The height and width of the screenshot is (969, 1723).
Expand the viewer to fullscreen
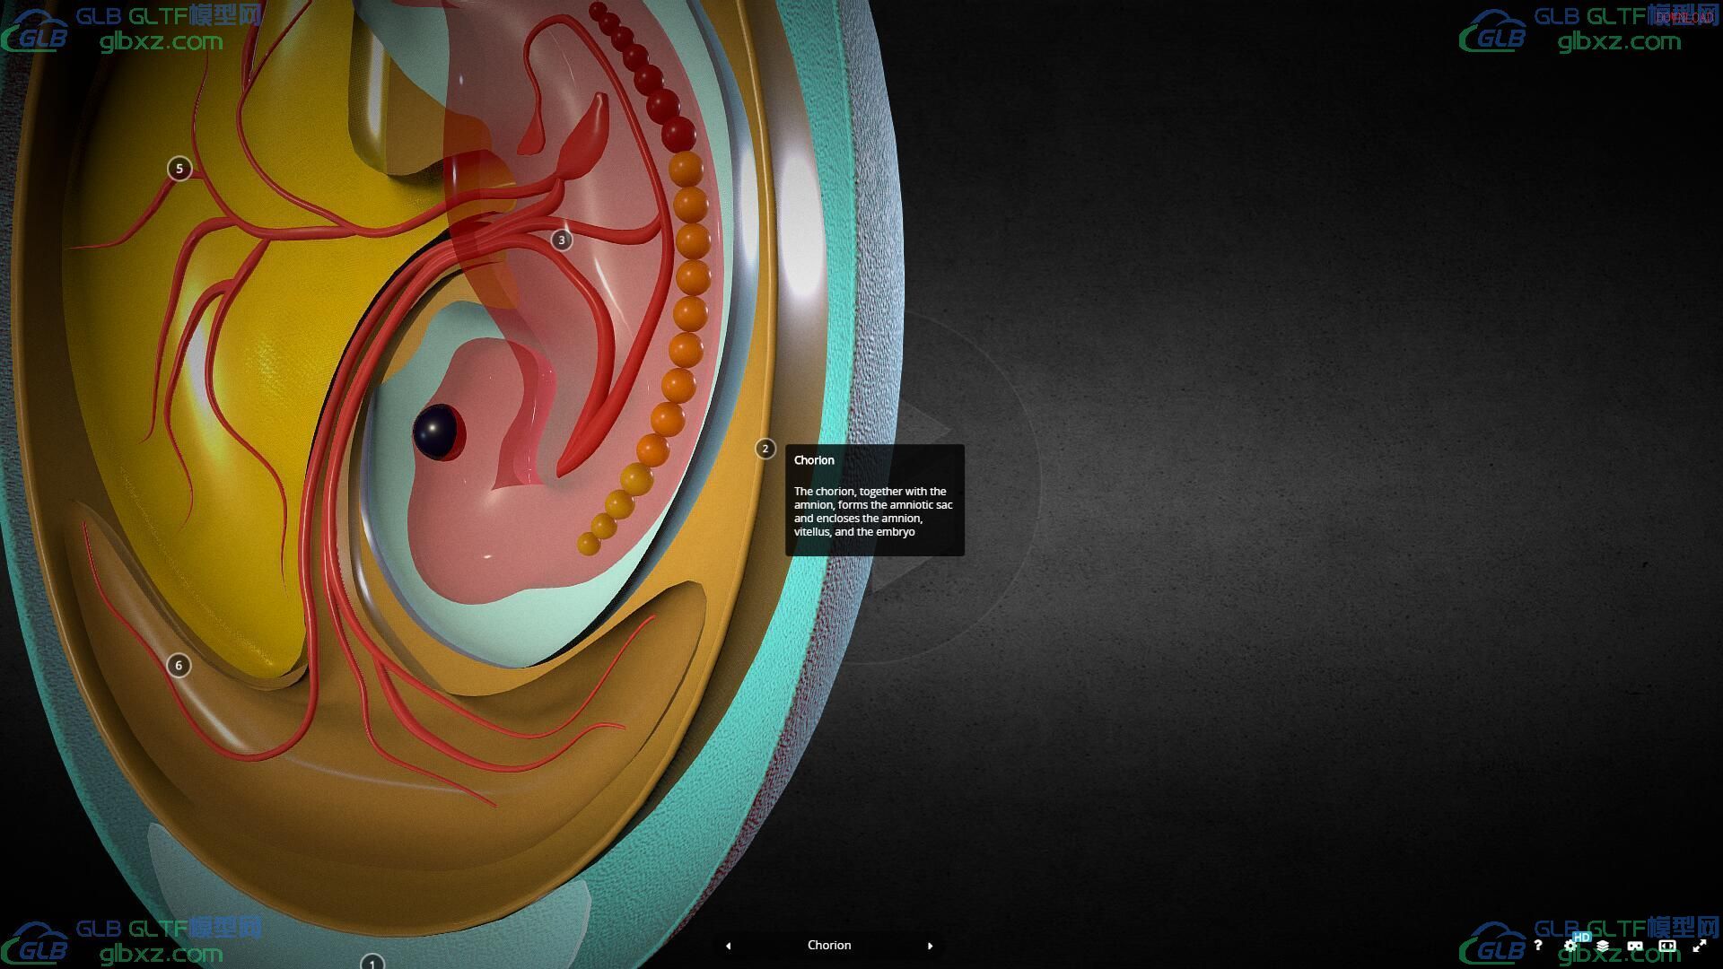coord(1700,945)
